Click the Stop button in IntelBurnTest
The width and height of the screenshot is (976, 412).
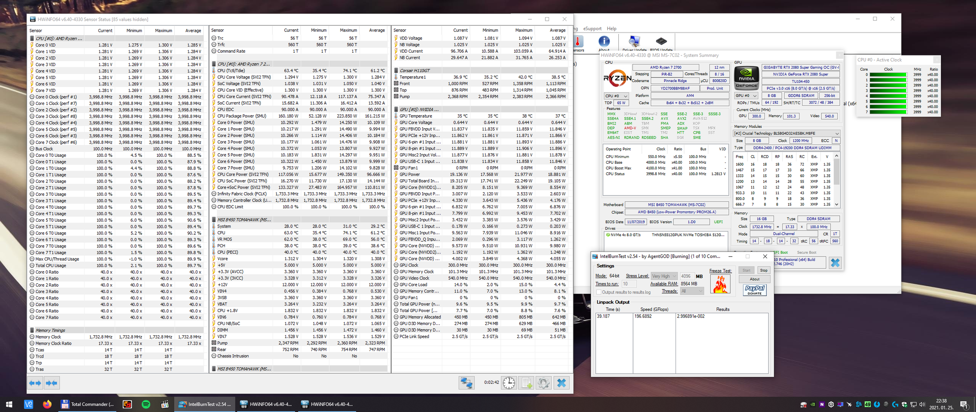(764, 270)
